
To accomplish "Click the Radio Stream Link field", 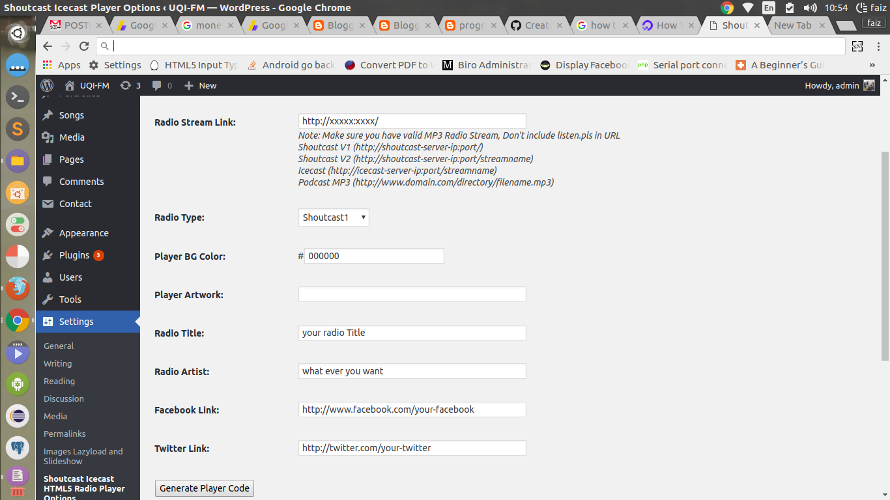I will coord(412,121).
